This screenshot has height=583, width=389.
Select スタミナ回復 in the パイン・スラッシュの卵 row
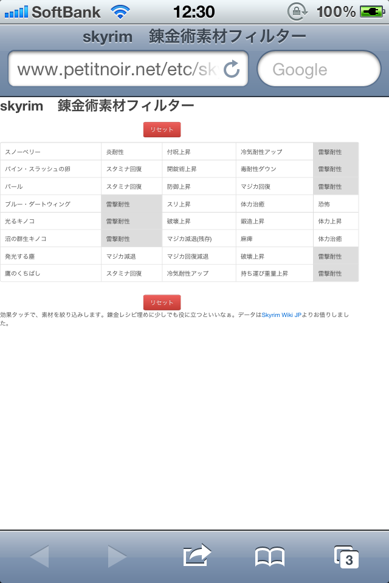[132, 169]
